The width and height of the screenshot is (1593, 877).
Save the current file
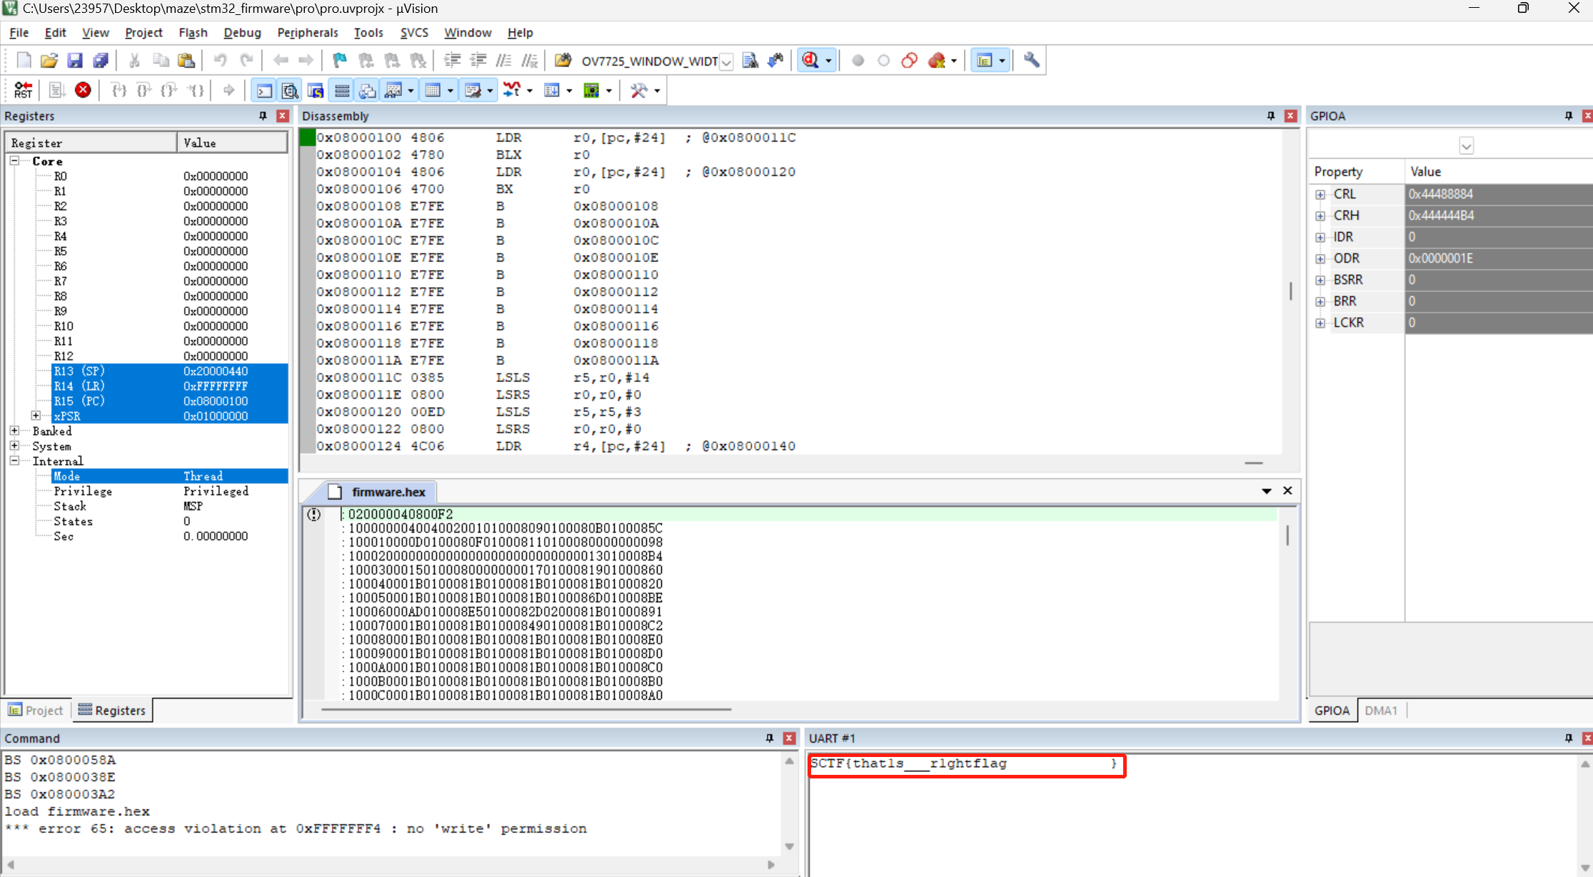[74, 61]
